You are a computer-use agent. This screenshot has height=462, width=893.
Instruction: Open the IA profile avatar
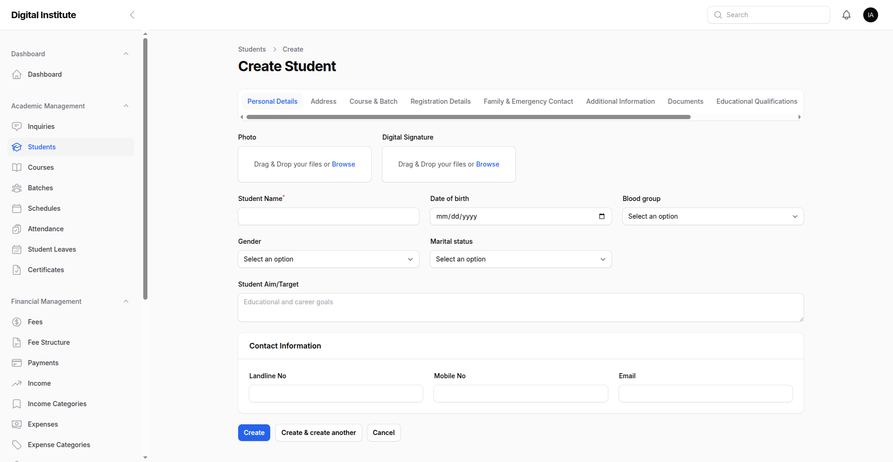click(870, 14)
